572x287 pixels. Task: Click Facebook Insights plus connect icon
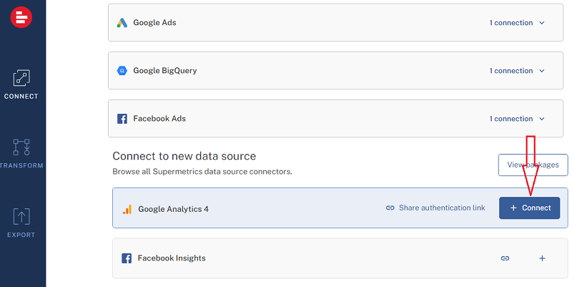click(x=542, y=258)
